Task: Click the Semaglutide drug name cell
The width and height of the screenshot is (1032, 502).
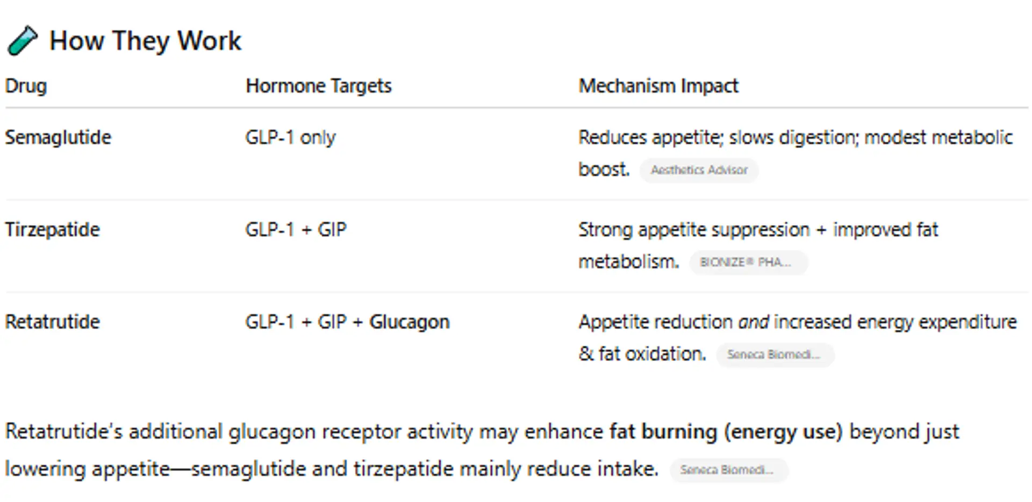Action: pos(58,137)
